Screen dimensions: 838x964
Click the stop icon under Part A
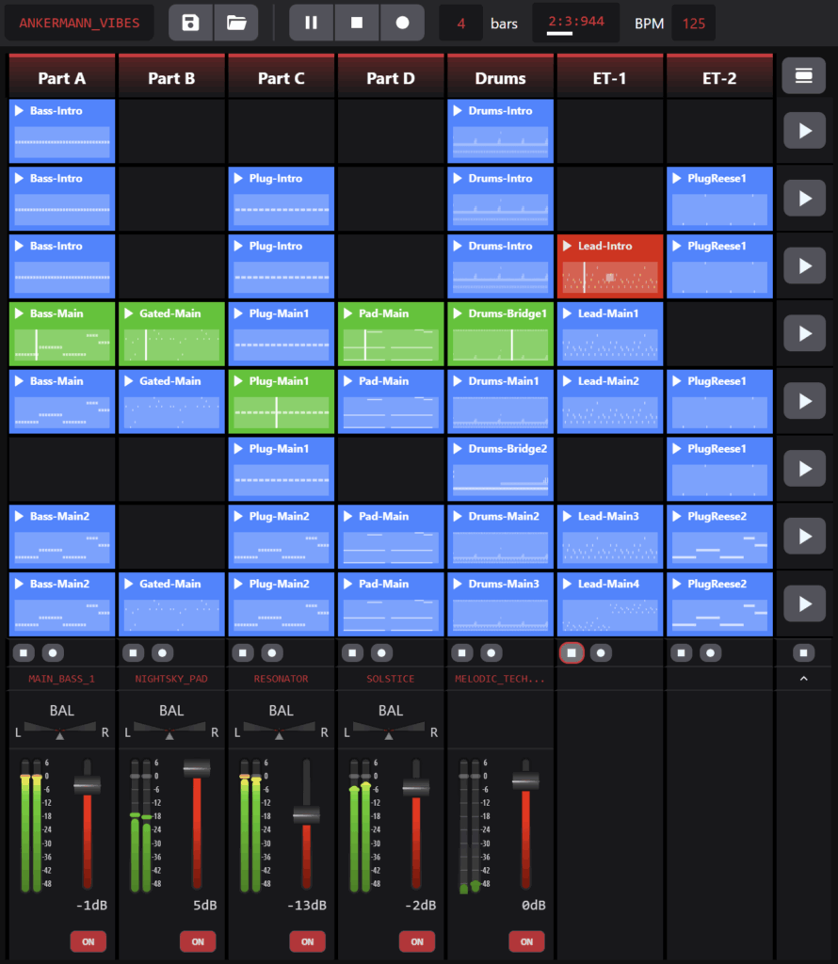[24, 652]
